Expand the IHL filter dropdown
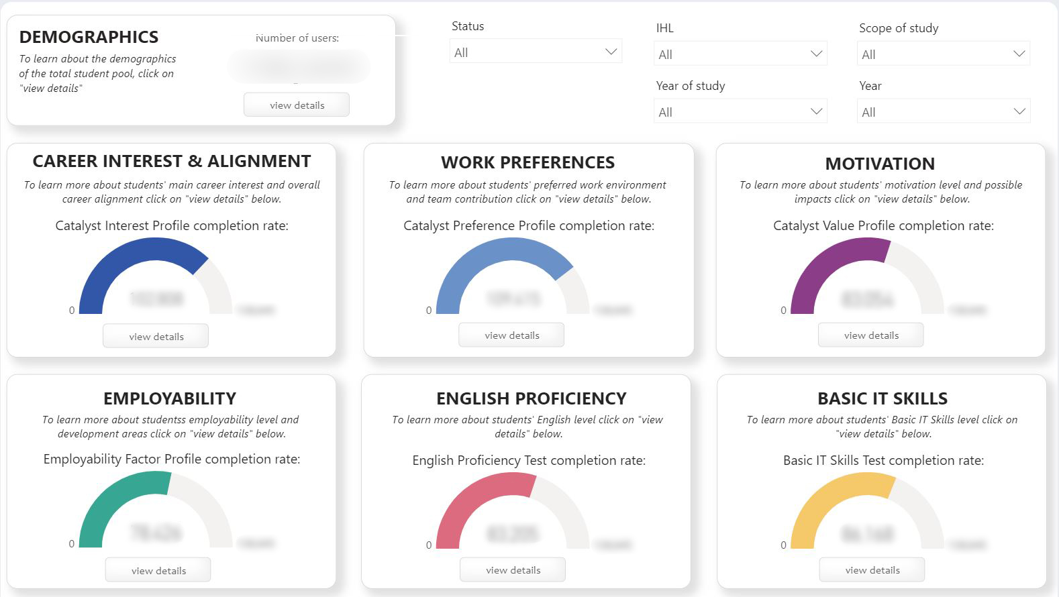Screen dimensions: 1059x597 coord(740,54)
